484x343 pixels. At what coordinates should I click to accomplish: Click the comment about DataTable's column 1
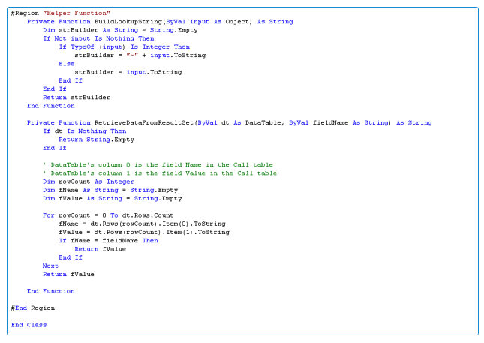[159, 173]
